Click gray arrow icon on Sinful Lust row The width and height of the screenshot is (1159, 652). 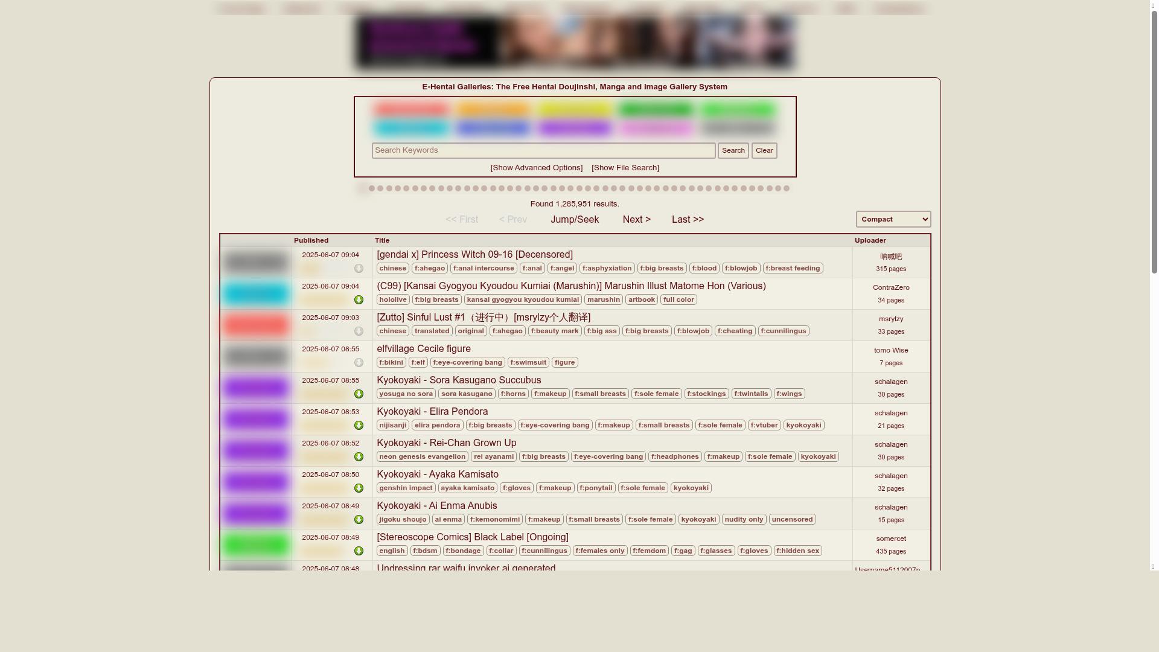click(x=359, y=331)
